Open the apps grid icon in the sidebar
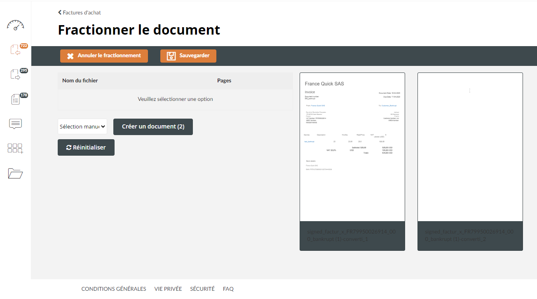537x299 pixels. tap(15, 149)
